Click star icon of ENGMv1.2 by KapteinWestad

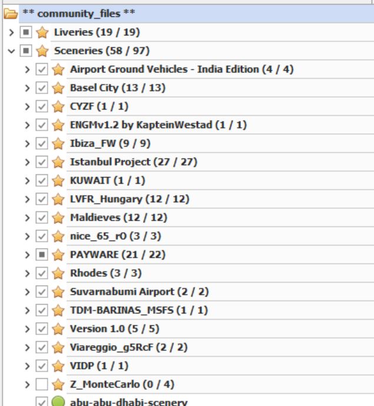pos(58,125)
